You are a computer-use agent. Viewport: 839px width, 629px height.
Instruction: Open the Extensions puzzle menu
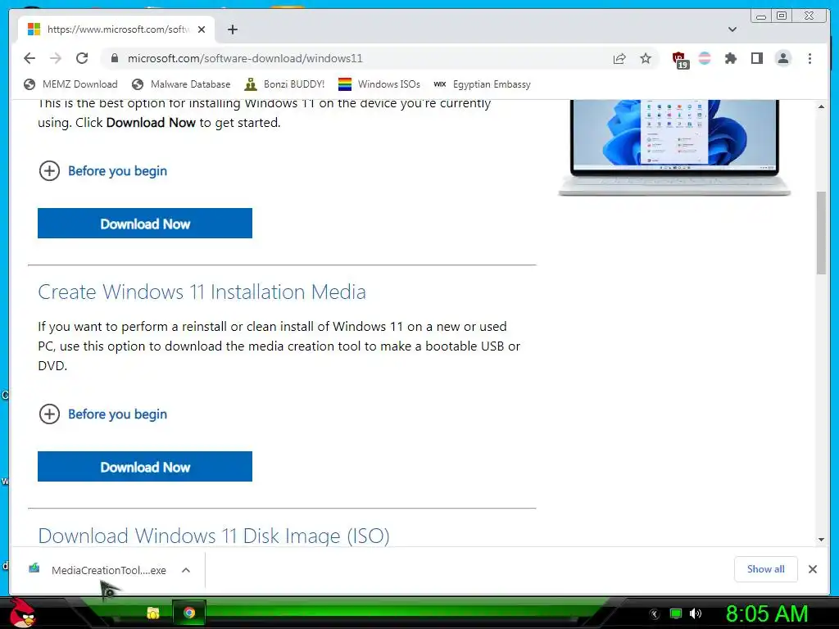[x=730, y=58]
